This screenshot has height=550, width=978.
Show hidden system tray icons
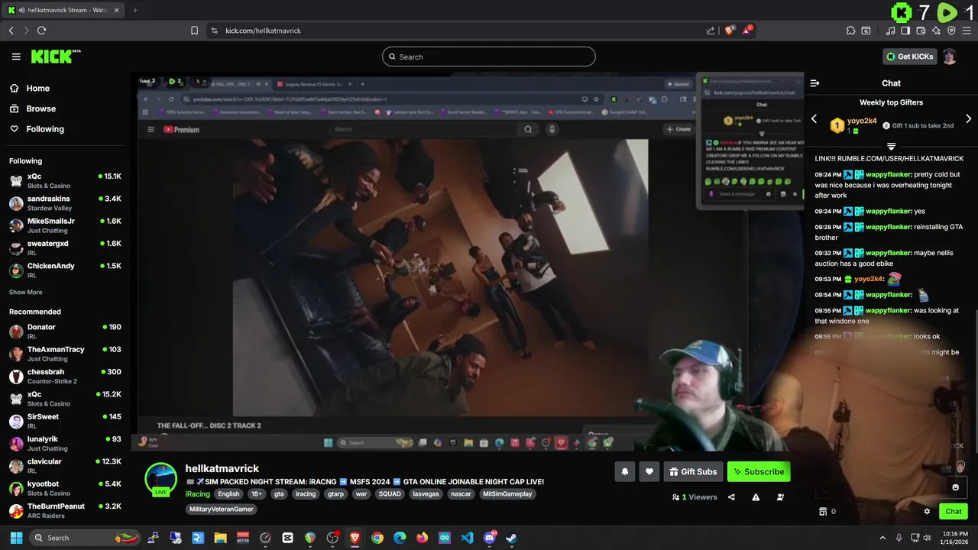882,538
